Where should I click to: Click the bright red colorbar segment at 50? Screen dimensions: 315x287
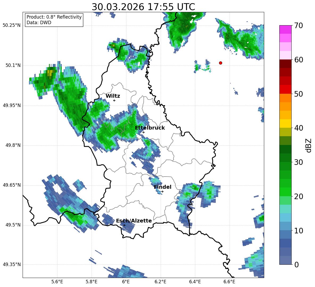[285, 89]
